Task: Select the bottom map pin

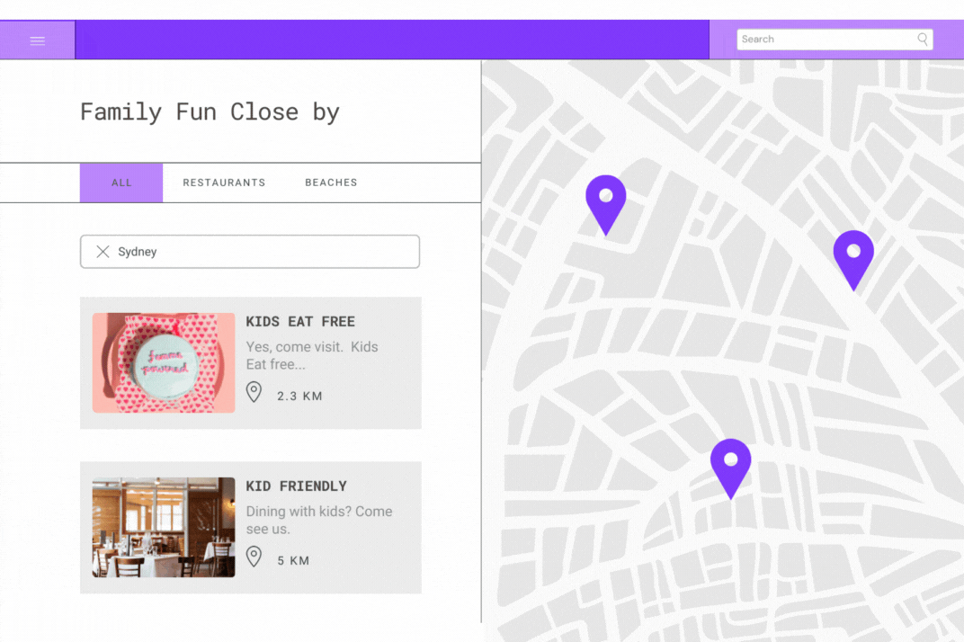Action: coord(730,469)
